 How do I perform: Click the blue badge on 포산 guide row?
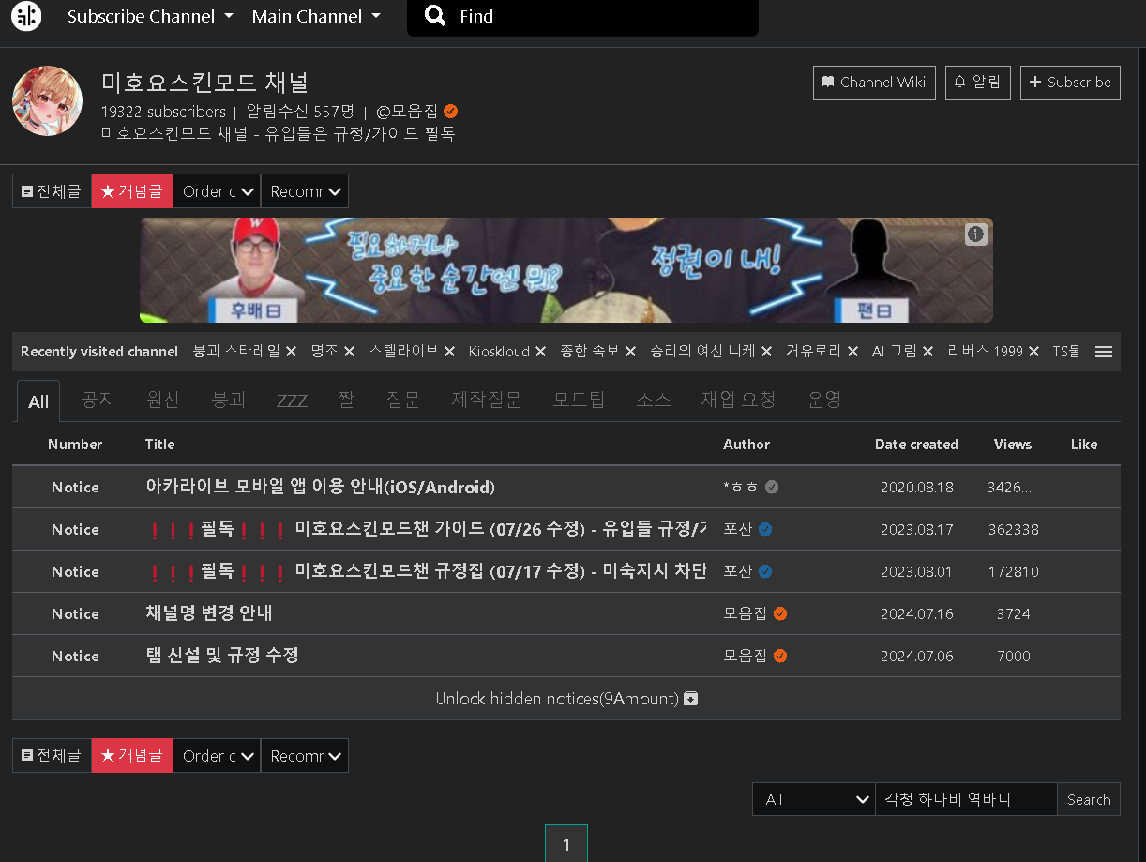point(765,530)
